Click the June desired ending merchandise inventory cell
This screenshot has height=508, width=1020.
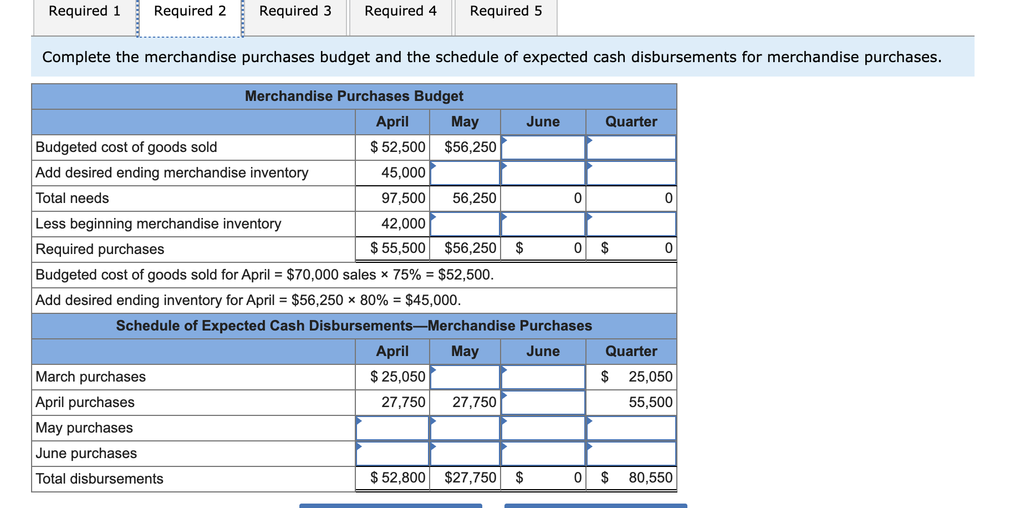[x=543, y=172]
